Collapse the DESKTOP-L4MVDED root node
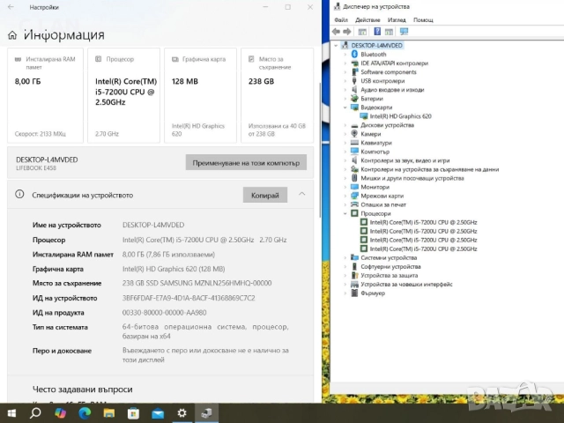Image resolution: width=564 pixels, height=423 pixels. tap(336, 45)
